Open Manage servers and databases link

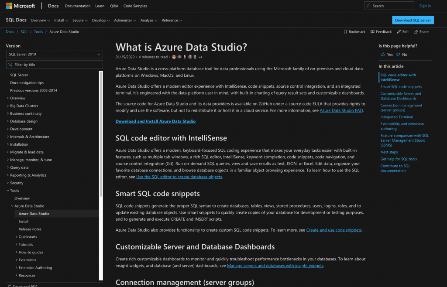275,266
